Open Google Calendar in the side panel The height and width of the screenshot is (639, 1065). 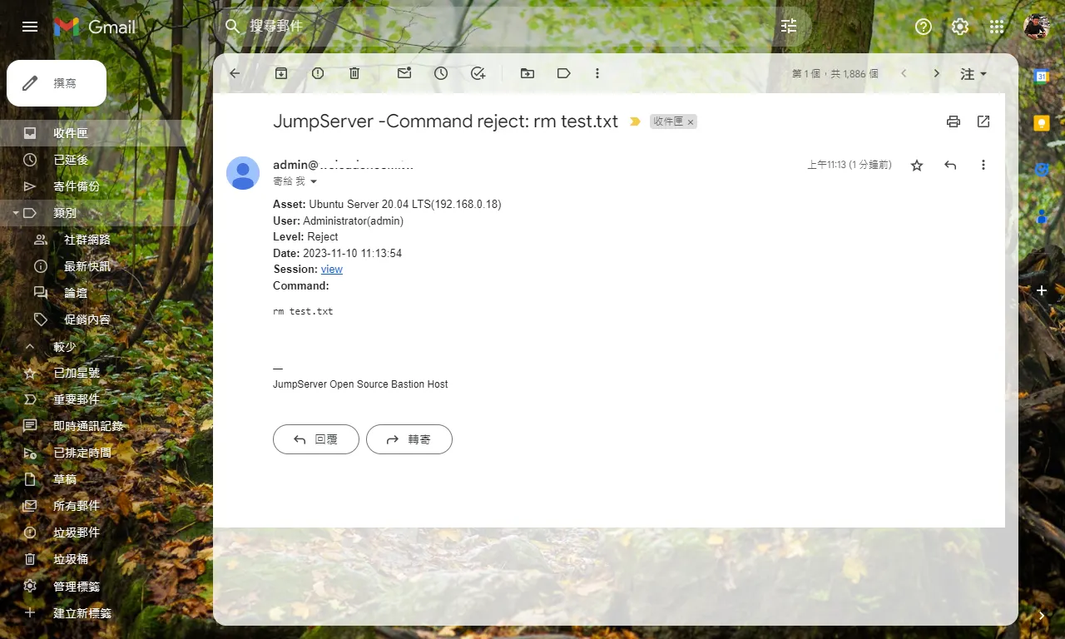click(1042, 77)
